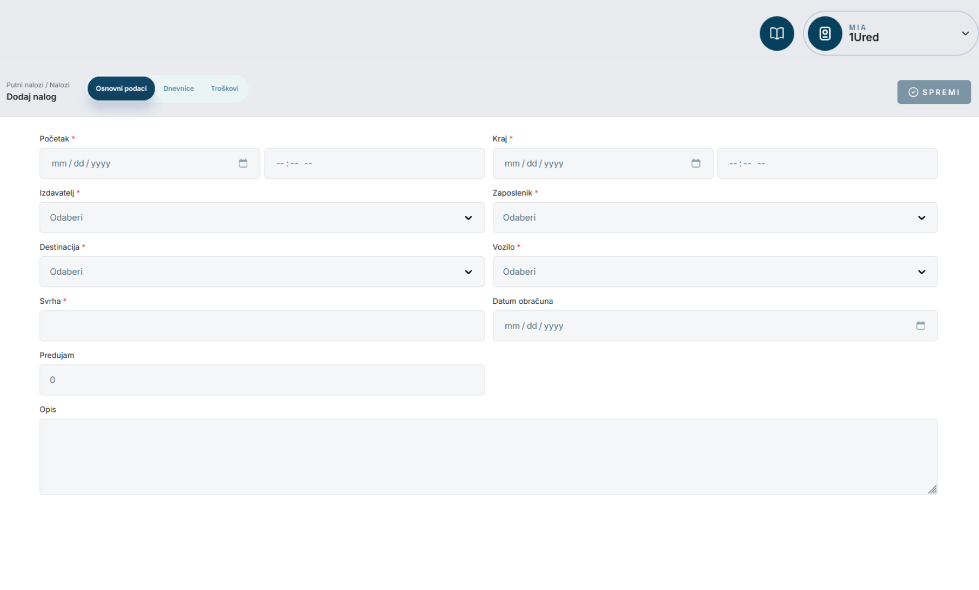Expand the MIA 1Ured account menu chevron
This screenshot has height=590, width=979.
click(x=965, y=33)
